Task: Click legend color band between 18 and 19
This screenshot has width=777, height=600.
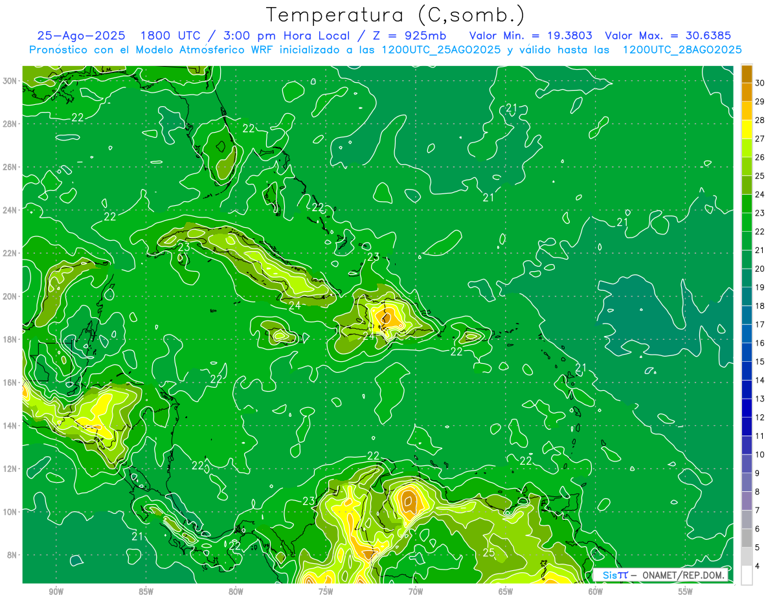Action: click(x=747, y=296)
